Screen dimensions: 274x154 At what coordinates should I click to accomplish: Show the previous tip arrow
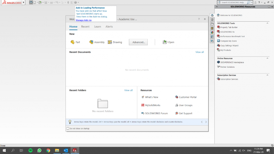point(202,122)
